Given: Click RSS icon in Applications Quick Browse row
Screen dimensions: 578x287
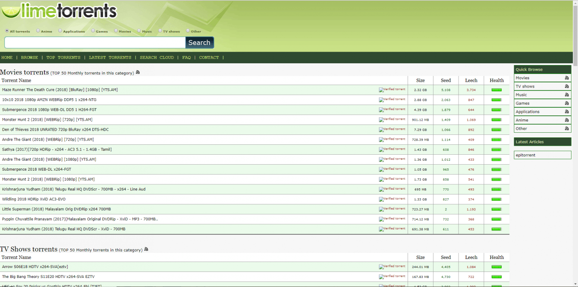Looking at the screenshot, I should coord(567,112).
